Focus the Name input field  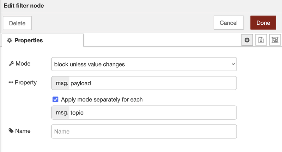pos(144,132)
